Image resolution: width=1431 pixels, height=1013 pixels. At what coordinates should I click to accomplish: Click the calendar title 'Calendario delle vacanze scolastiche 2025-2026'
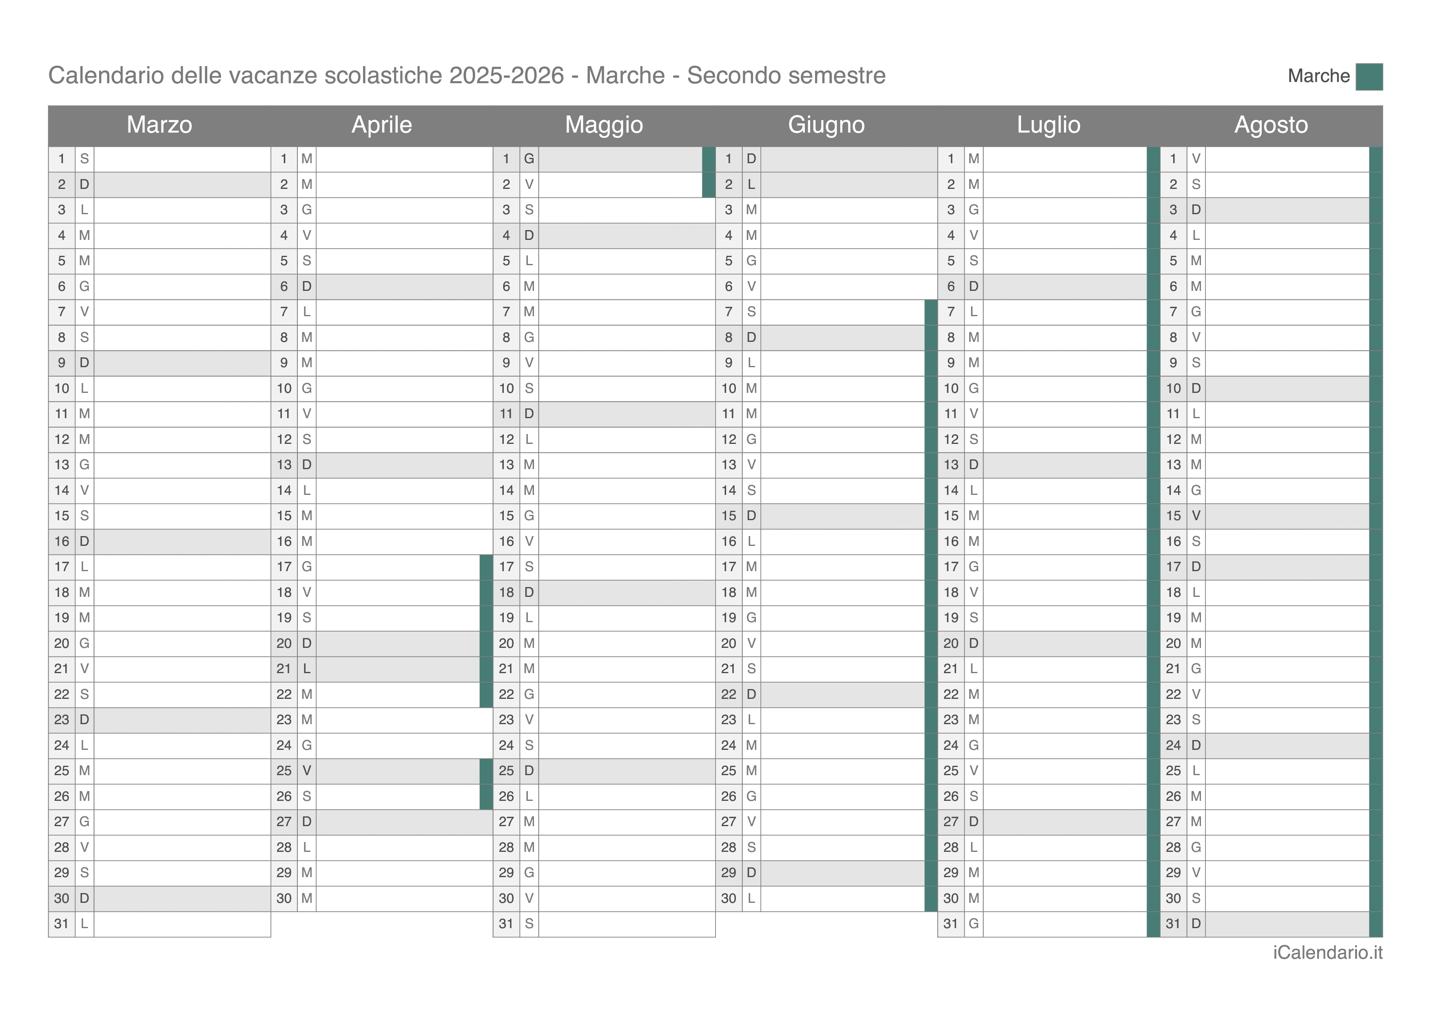click(x=306, y=75)
